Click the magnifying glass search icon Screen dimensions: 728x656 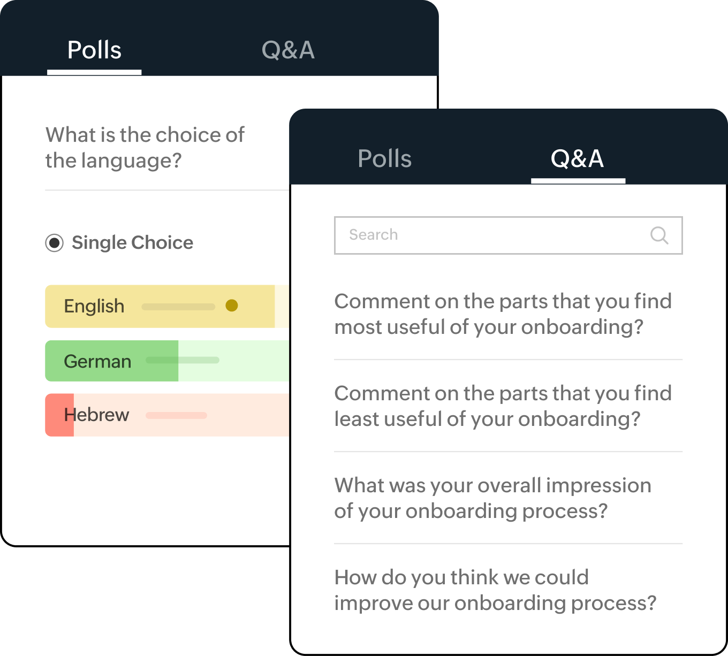(x=659, y=235)
